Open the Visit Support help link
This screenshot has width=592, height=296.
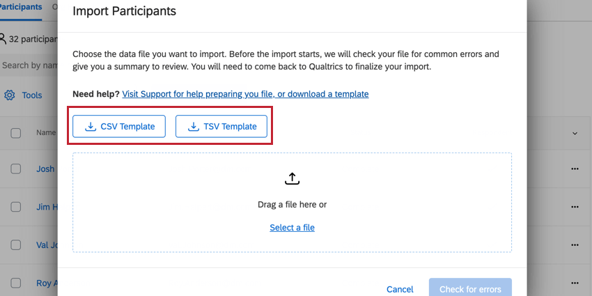pyautogui.click(x=245, y=93)
